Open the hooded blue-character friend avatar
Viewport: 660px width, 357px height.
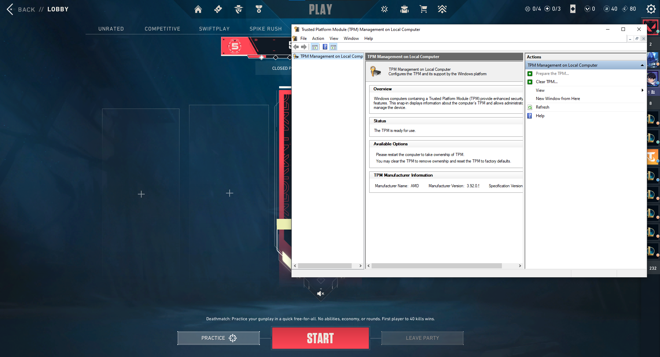[x=653, y=60]
